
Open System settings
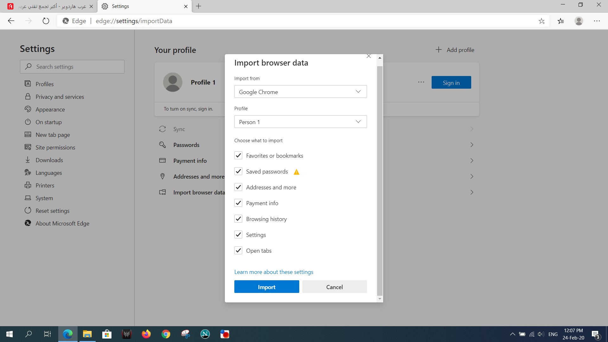pyautogui.click(x=44, y=198)
